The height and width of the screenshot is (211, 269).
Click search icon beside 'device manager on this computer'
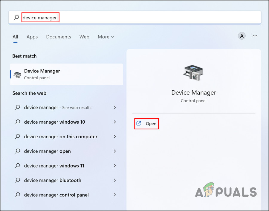coord(18,136)
